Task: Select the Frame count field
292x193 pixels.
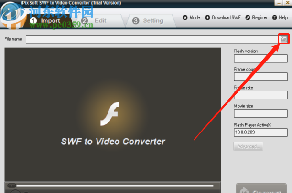Action: click(260, 77)
